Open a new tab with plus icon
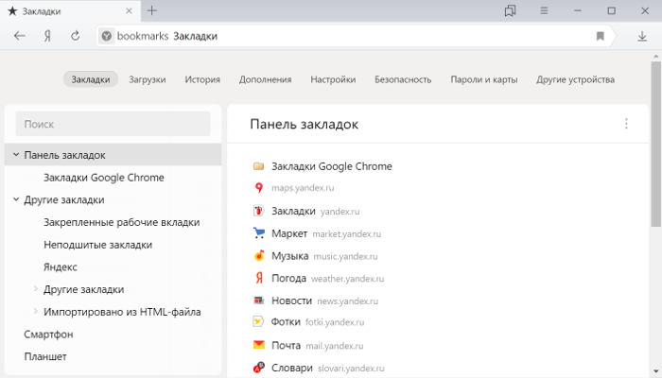The height and width of the screenshot is (378, 662). pyautogui.click(x=152, y=10)
